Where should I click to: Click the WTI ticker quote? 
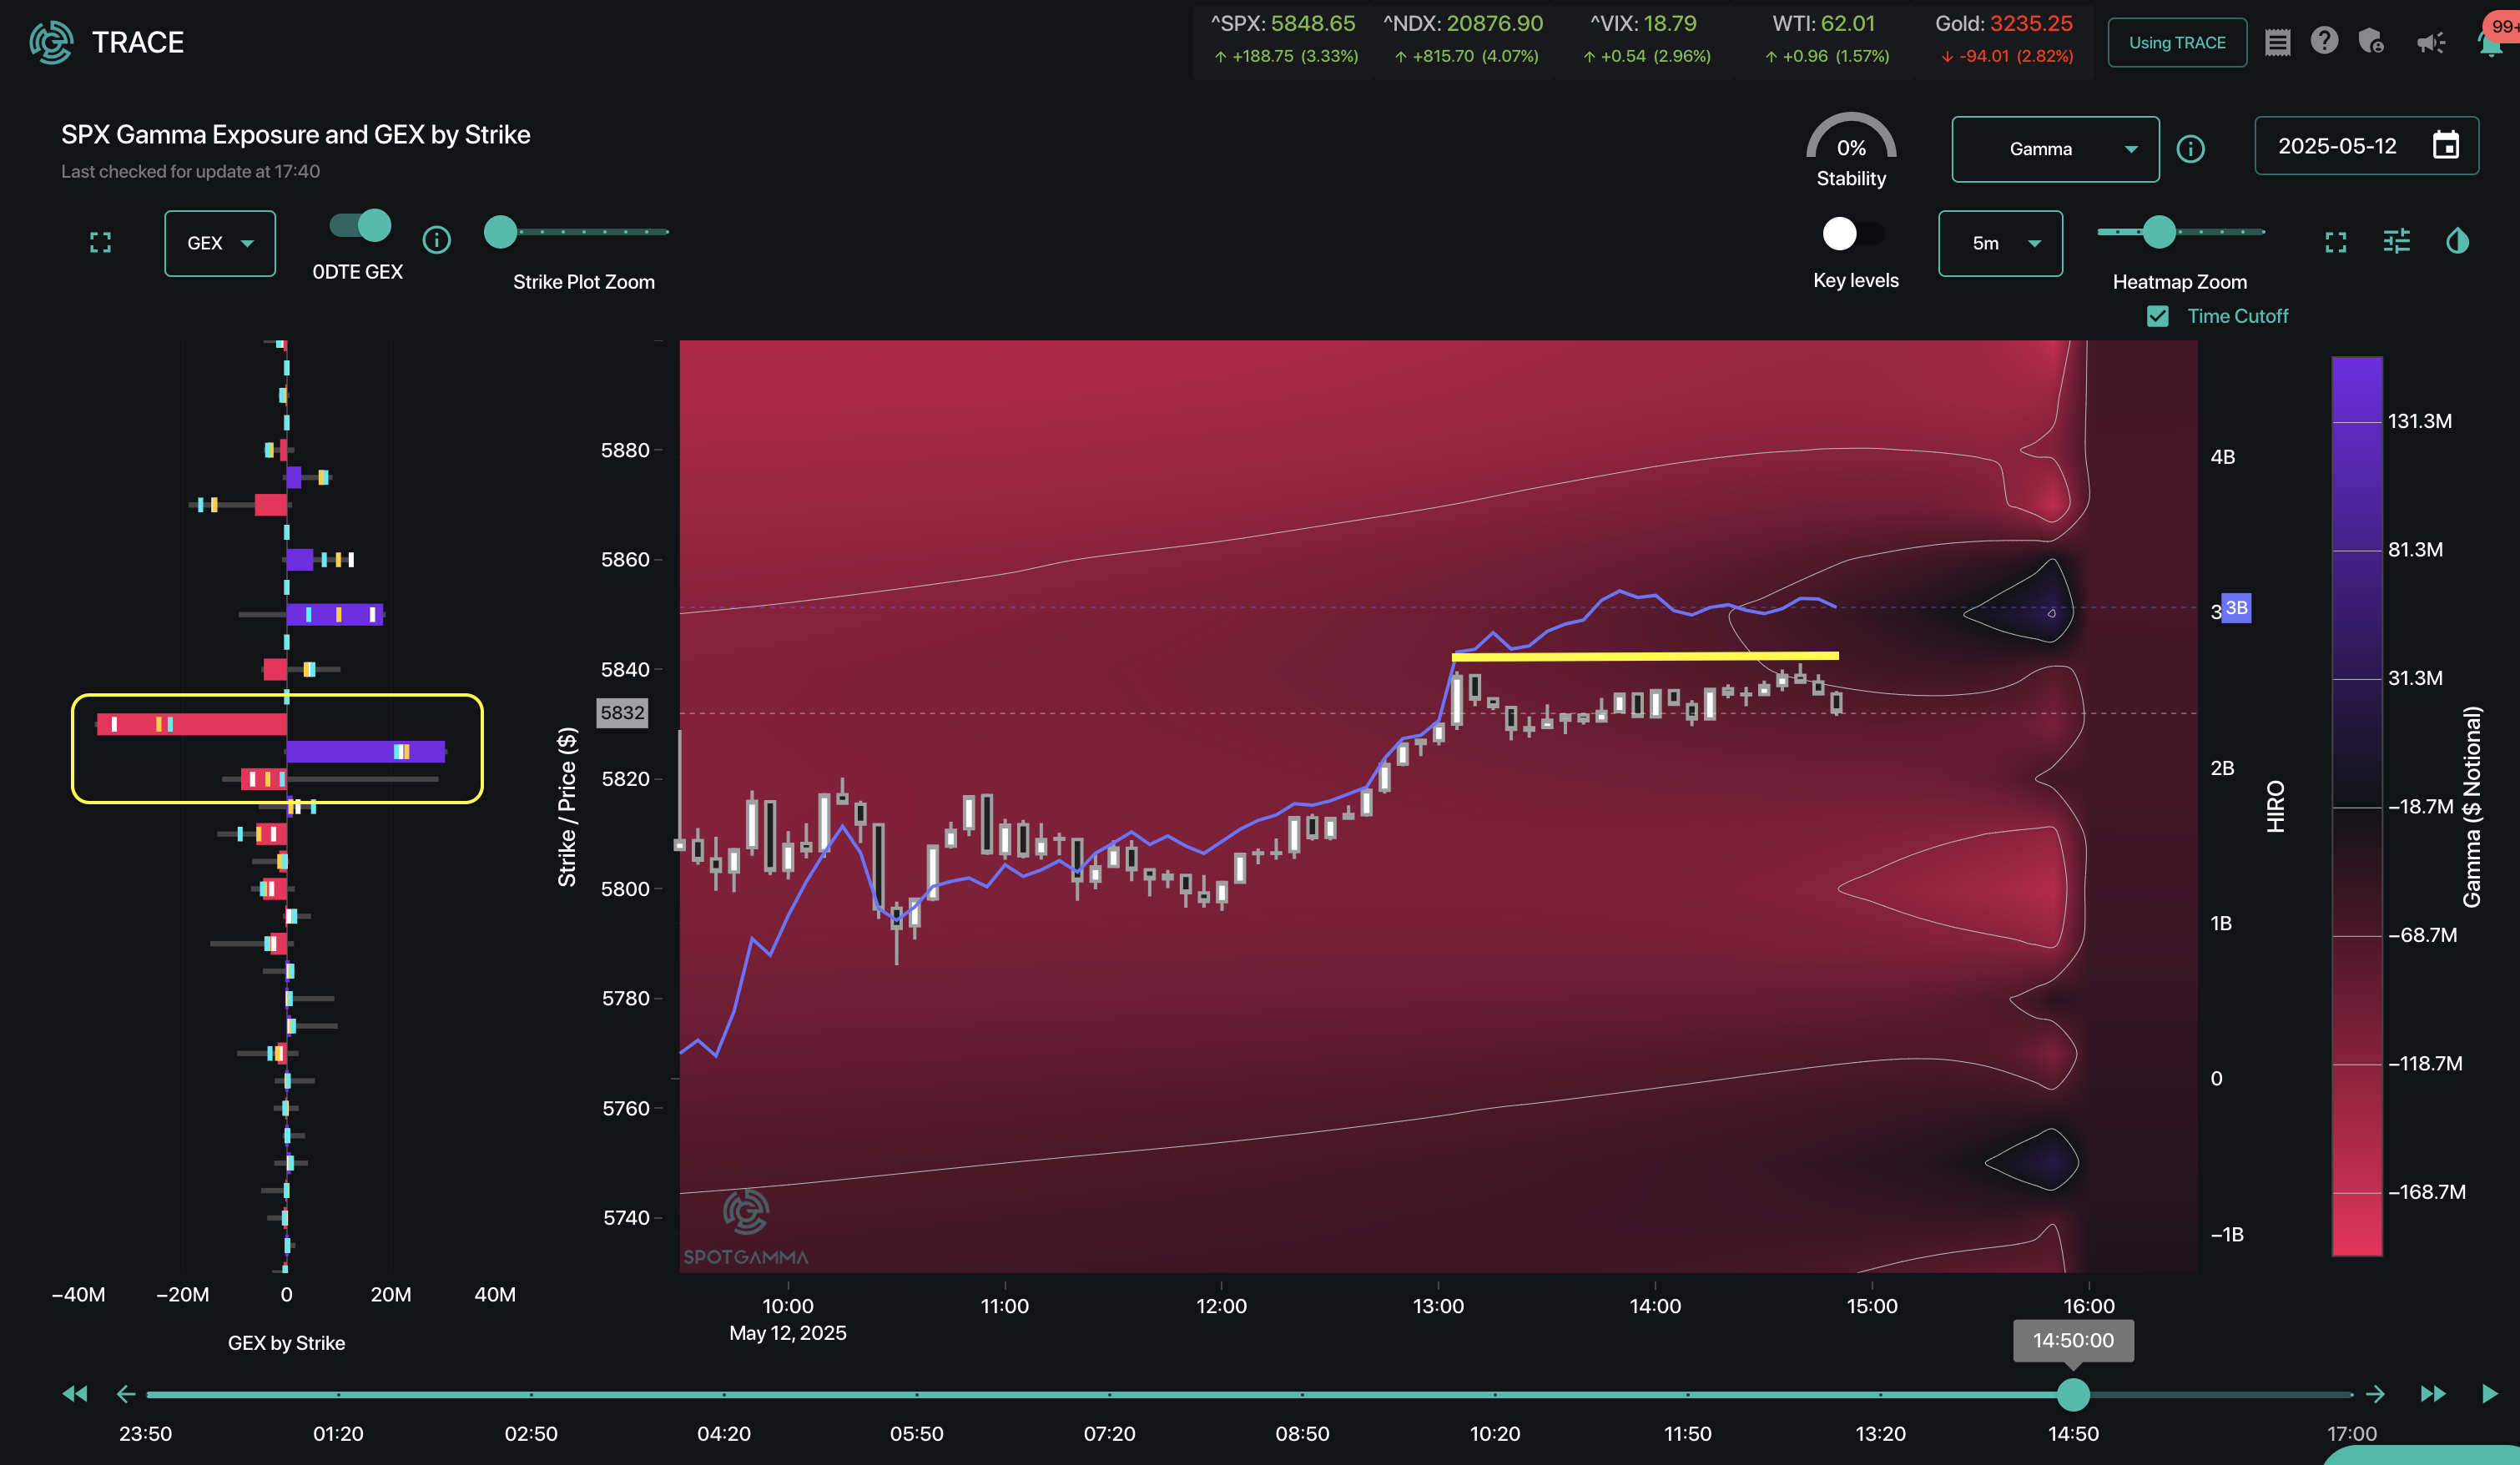coord(1825,38)
